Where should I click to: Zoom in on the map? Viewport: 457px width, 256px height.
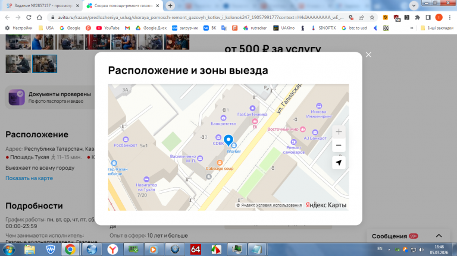point(339,132)
